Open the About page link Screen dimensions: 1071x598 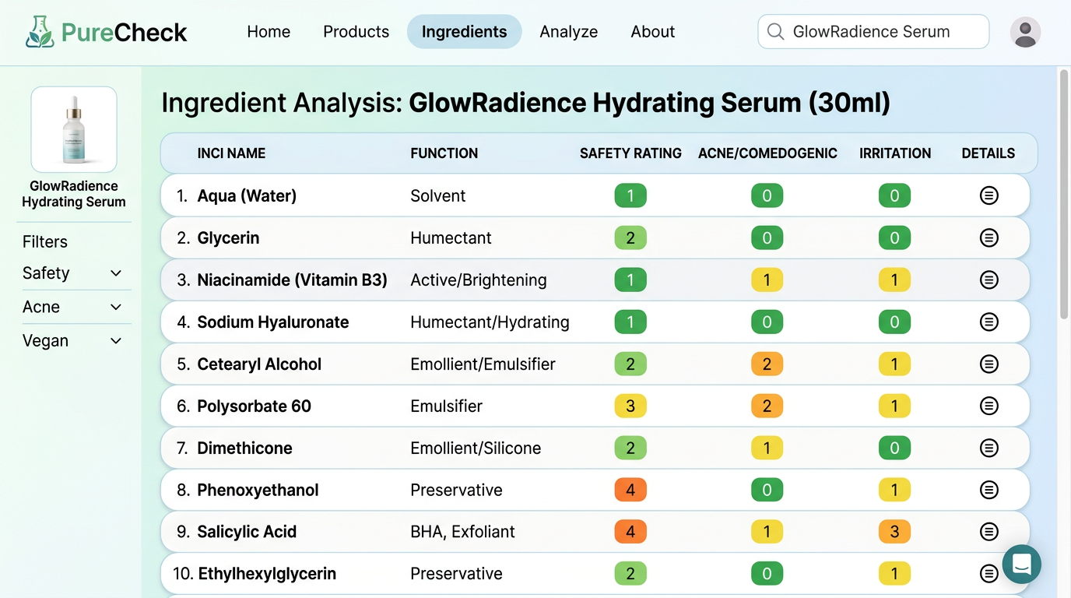point(652,32)
